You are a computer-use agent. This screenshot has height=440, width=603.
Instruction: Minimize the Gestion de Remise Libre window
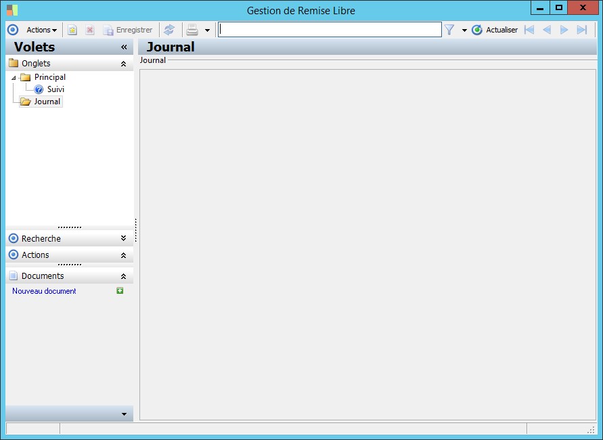(540, 8)
